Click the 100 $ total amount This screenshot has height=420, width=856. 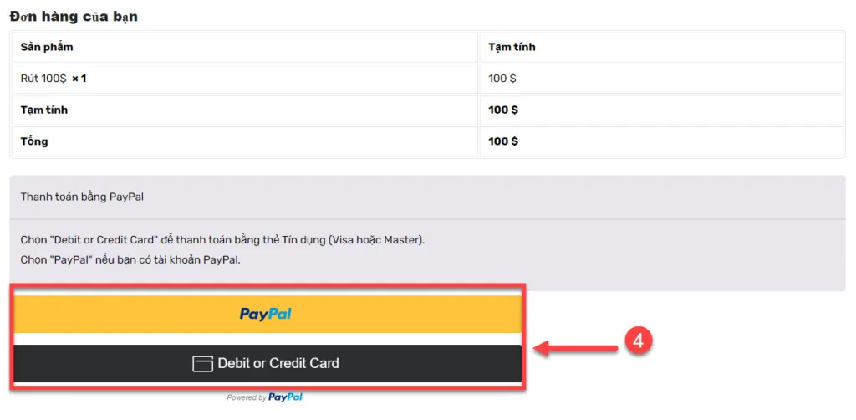pyautogui.click(x=502, y=141)
